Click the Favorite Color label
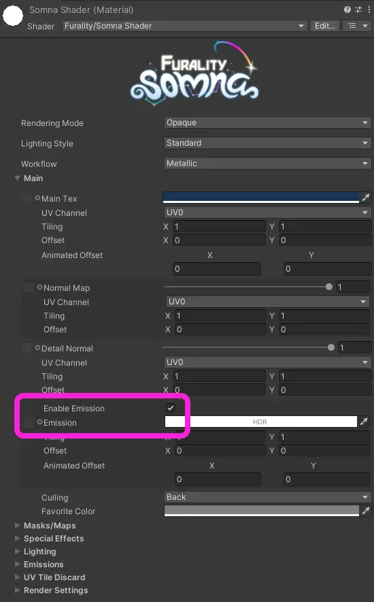The image size is (374, 602). [68, 511]
